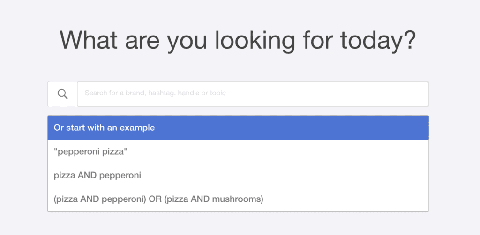Open the exact phrase "pepperoni pizza" suggestion

tap(88, 151)
